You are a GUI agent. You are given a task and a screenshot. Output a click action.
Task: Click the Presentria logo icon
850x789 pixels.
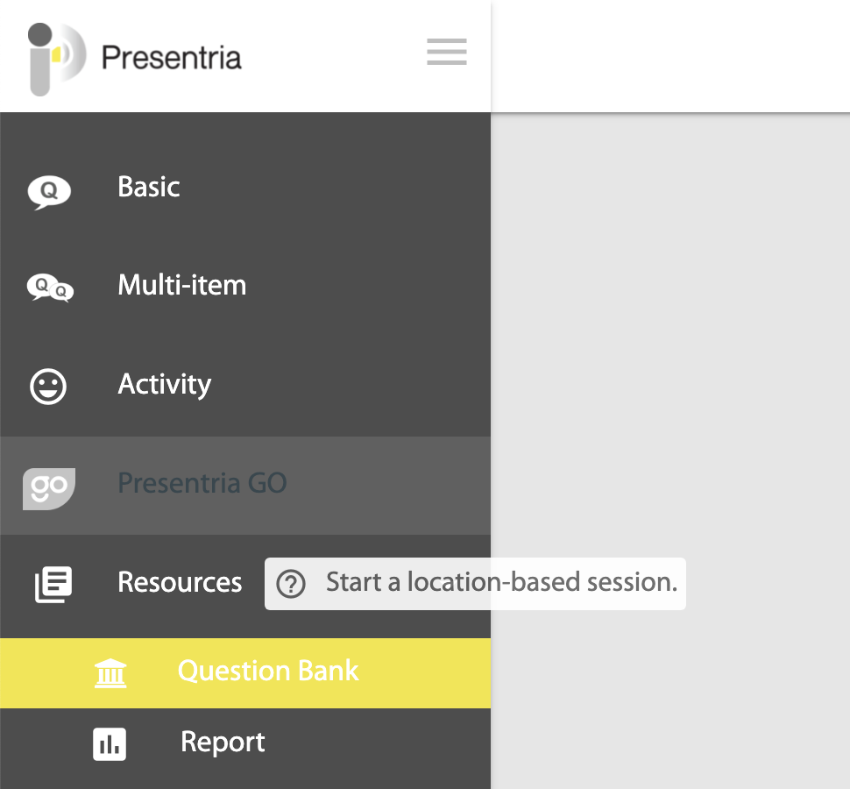point(57,59)
